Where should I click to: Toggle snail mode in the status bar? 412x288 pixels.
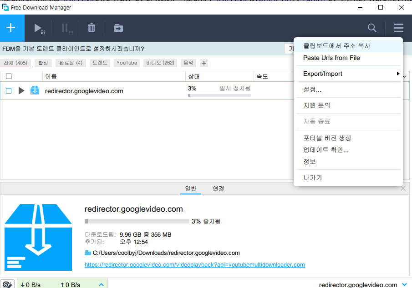coord(8,284)
